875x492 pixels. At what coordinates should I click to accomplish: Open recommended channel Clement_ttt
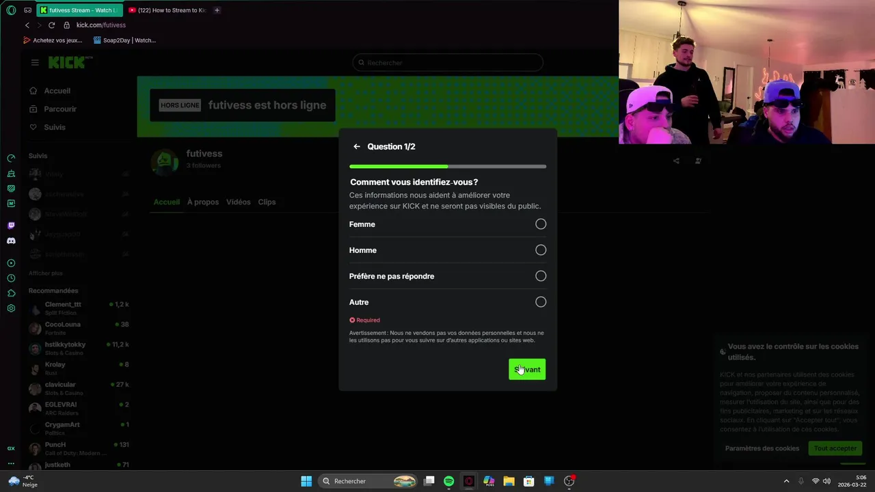tap(79, 308)
